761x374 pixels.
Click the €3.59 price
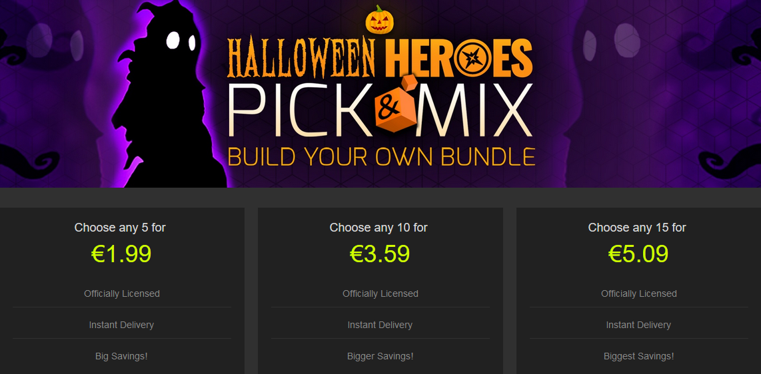[380, 254]
